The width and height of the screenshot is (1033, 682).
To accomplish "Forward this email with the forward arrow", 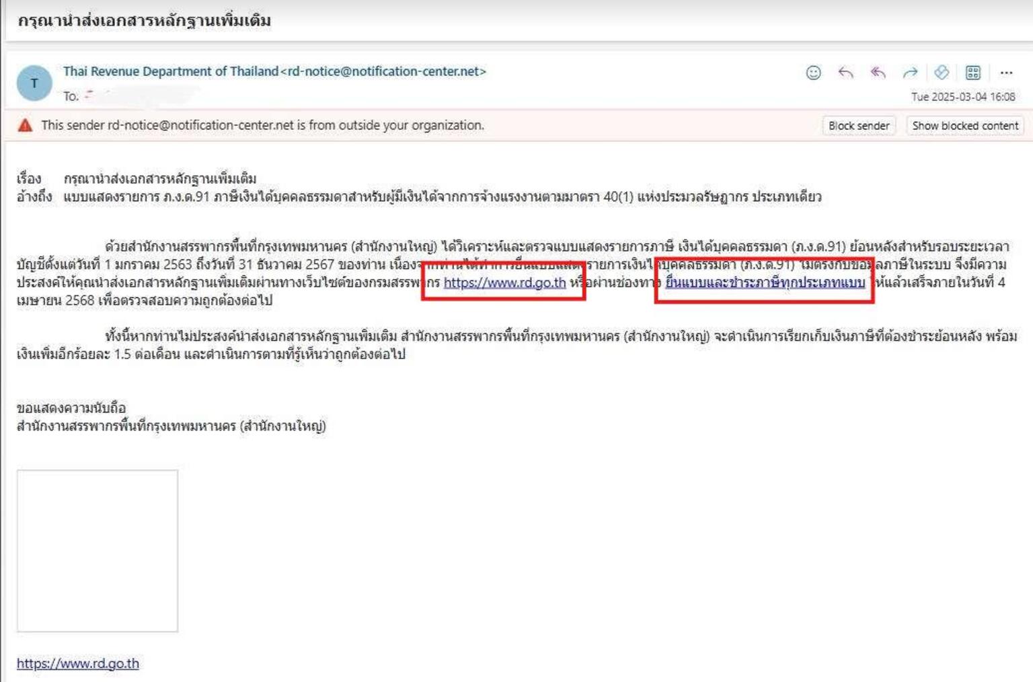I will pos(910,73).
